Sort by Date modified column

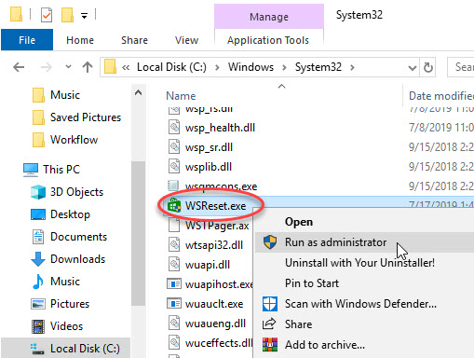click(x=441, y=96)
